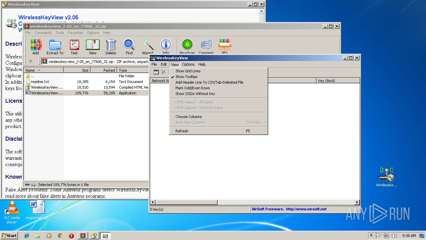The image size is (426, 240).
Task: Sort WinRAR list by Packed column
Action: [104, 70]
